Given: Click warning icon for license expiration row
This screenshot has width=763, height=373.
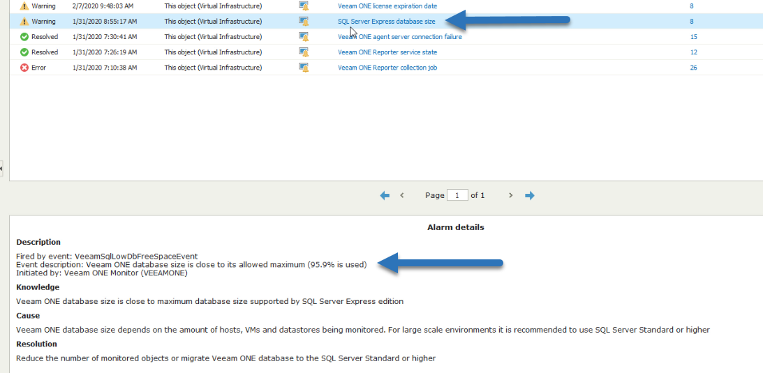Looking at the screenshot, I should coord(24,6).
